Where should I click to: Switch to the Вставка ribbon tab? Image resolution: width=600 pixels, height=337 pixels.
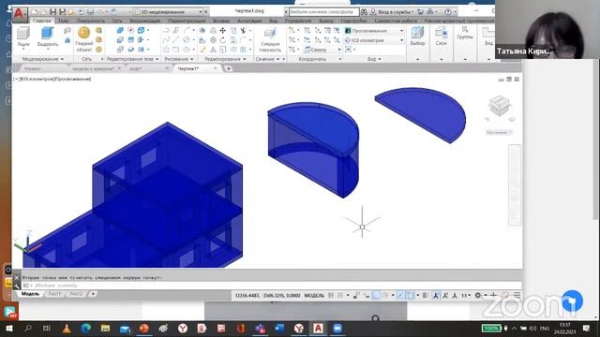221,21
